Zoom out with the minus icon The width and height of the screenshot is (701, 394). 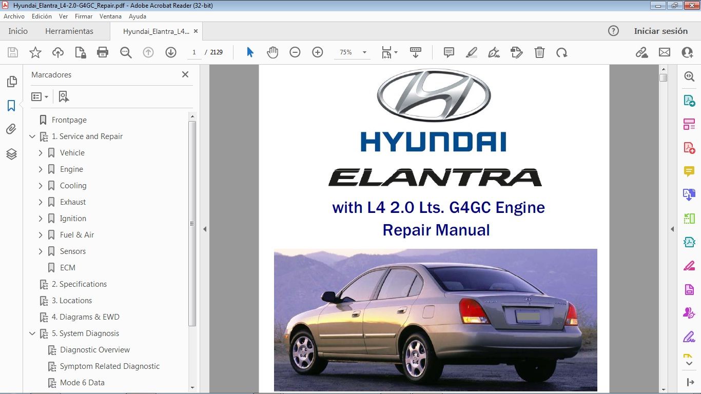[295, 52]
